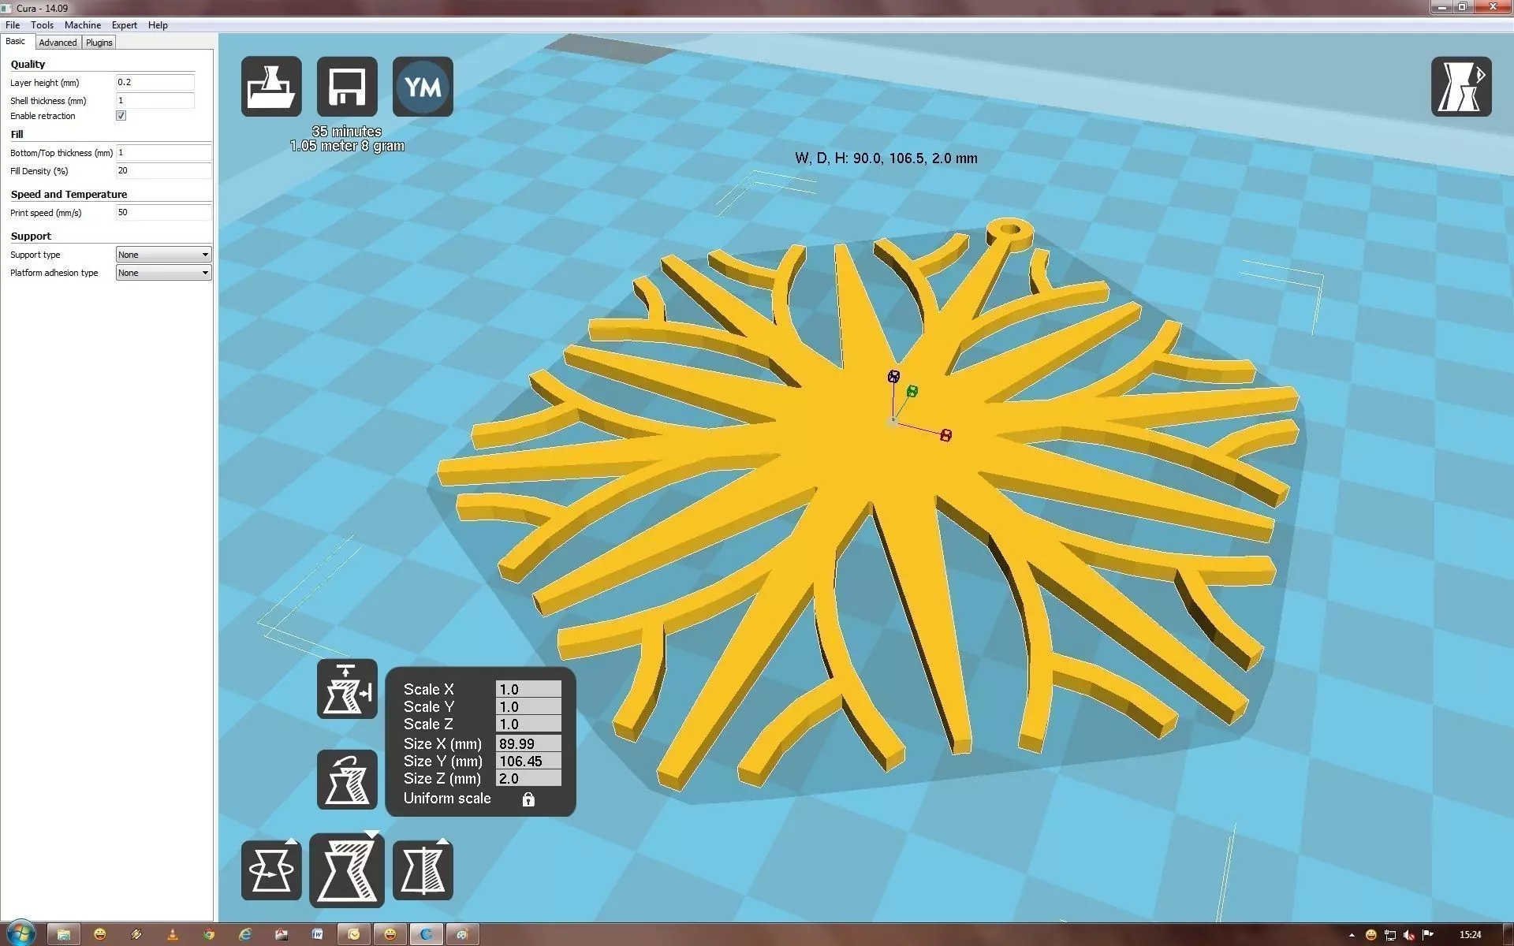Open the Support type dropdown
1514x946 pixels.
163,255
